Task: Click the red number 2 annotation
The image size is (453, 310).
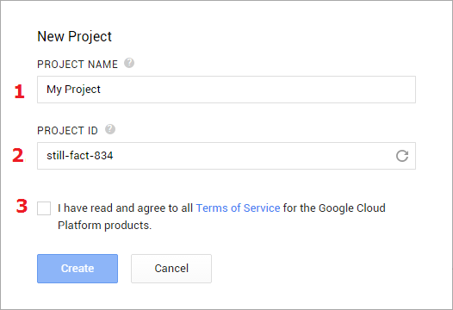Action: 18,156
